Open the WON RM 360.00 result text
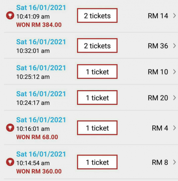178x181 pixels. coord(39,171)
